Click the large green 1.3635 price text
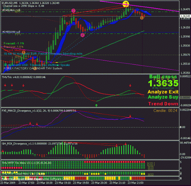 [x=163, y=83]
